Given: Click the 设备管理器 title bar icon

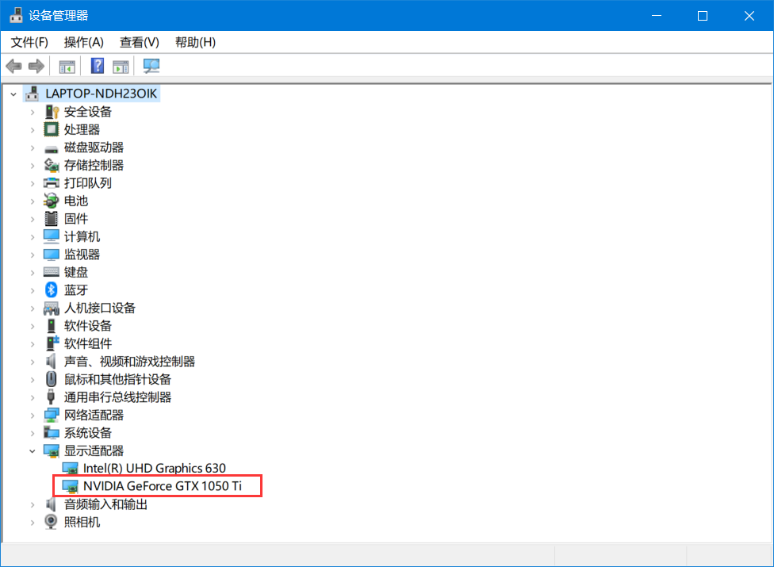Looking at the screenshot, I should tap(17, 15).
